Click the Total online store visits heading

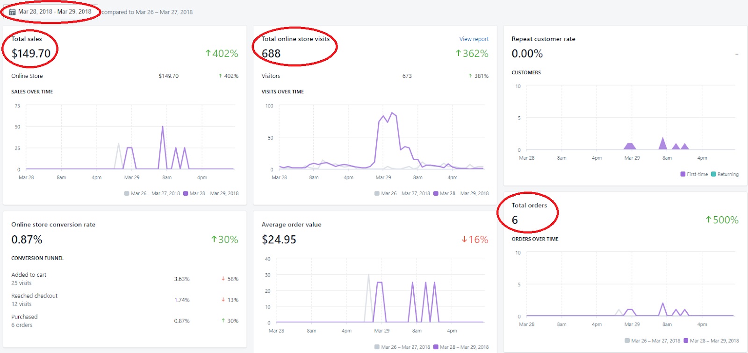295,39
